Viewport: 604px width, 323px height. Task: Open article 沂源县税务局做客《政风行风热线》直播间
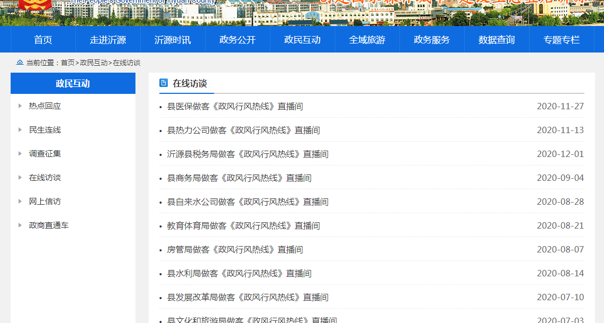248,154
